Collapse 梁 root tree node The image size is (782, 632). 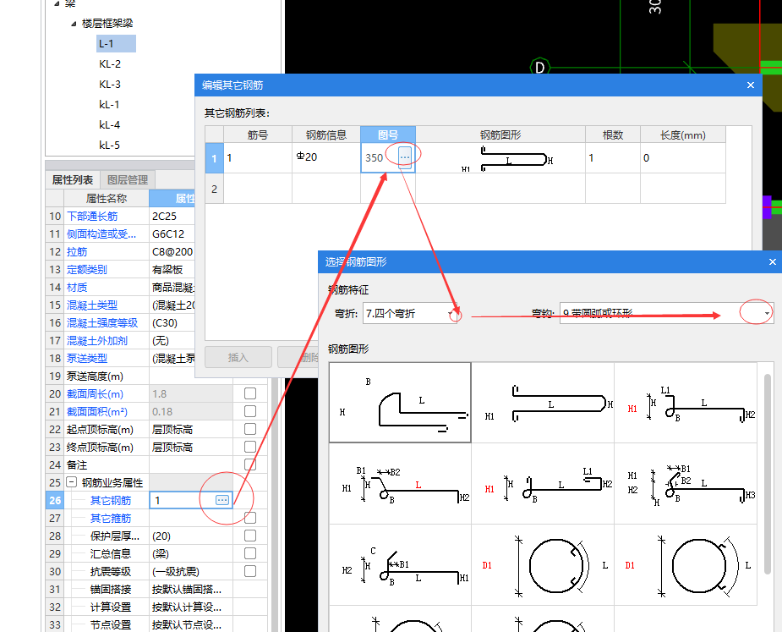57,3
